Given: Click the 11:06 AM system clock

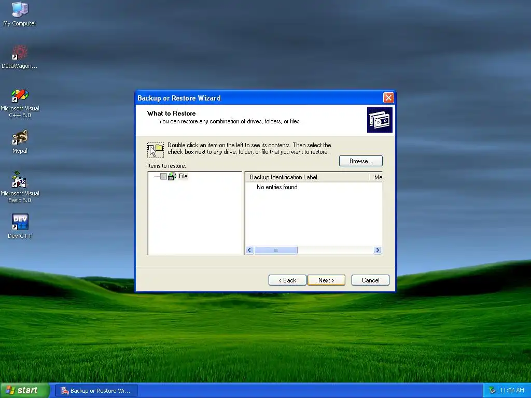Looking at the screenshot, I should (512, 391).
